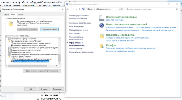Click Настройка открытия одним или двумя щелчками
This screenshot has height=100, width=182.
pos(128,38)
